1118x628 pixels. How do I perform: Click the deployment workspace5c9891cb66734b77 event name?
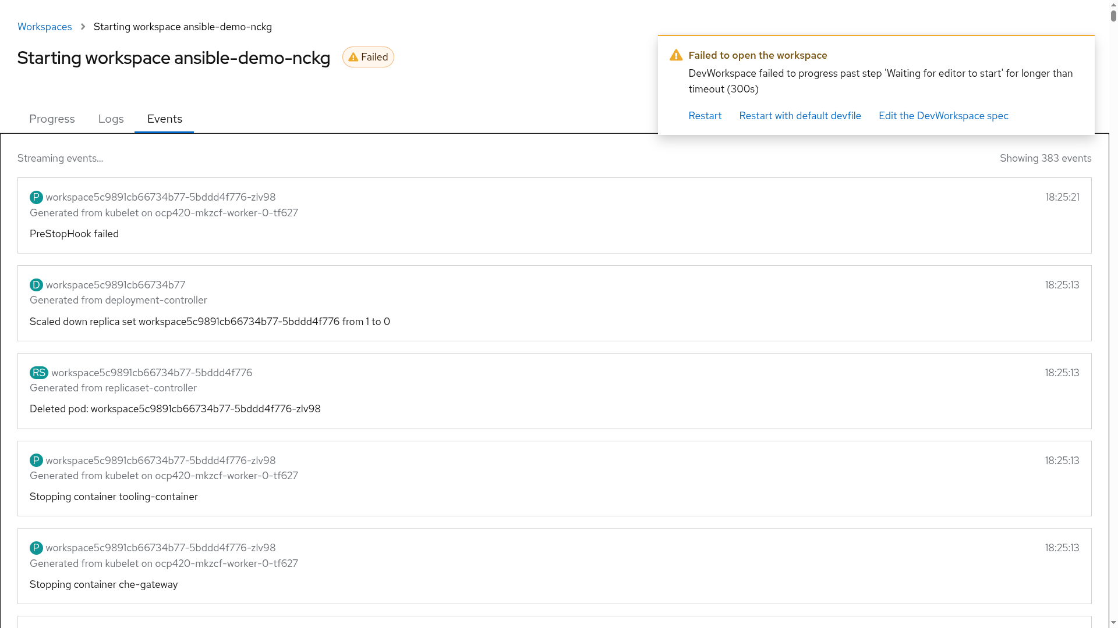pyautogui.click(x=115, y=285)
